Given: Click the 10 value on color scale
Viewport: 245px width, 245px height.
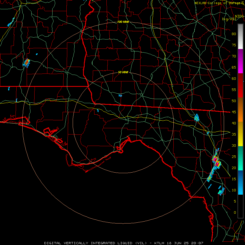Looking at the screenshot, I should pos(234,190).
